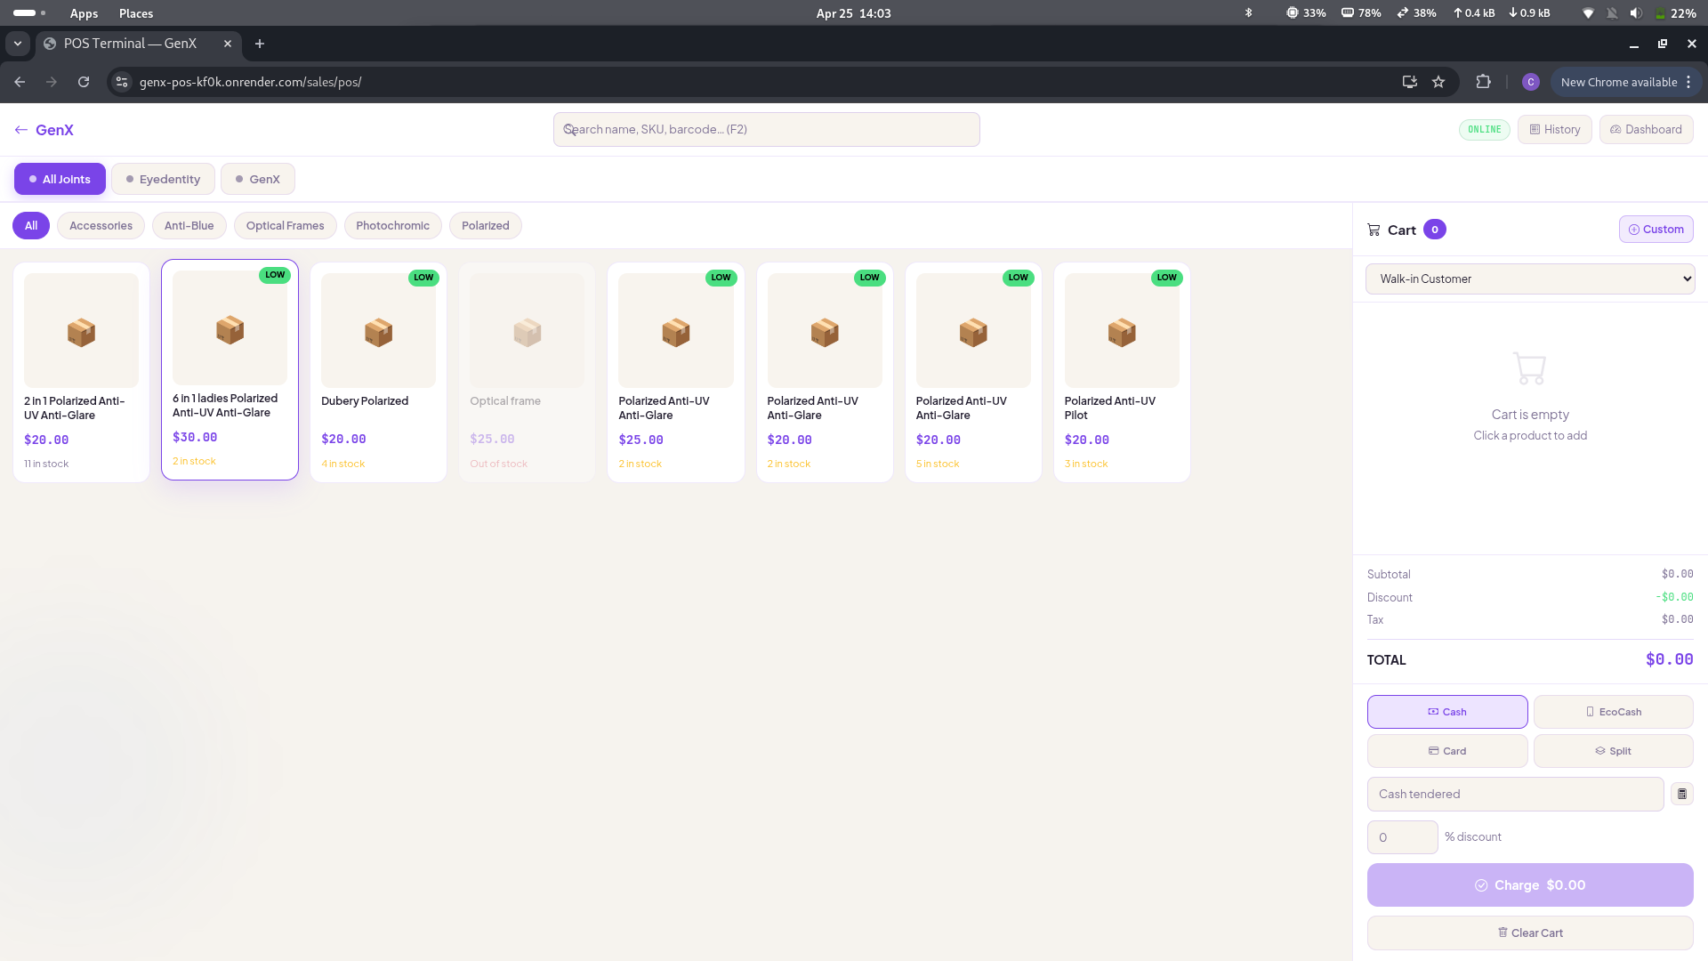The height and width of the screenshot is (961, 1708).
Task: Click the GenX back arrow link
Action: pyautogui.click(x=44, y=130)
